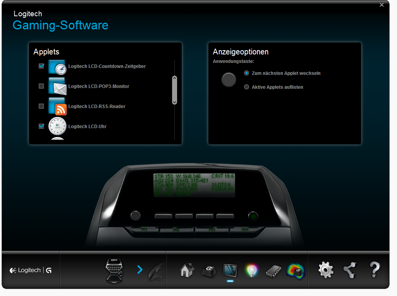
Task: Uncheck the Logitech LCD-Uhr checkbox
Action: pyautogui.click(x=41, y=126)
